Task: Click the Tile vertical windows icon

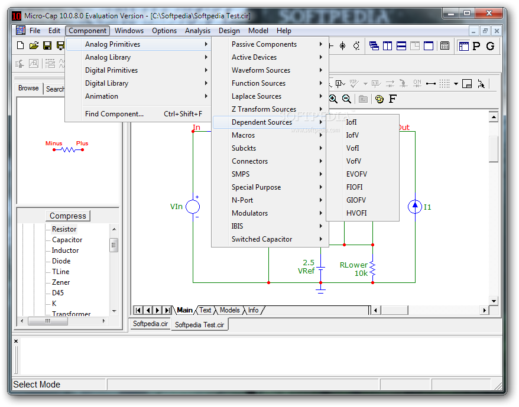Action: point(388,45)
